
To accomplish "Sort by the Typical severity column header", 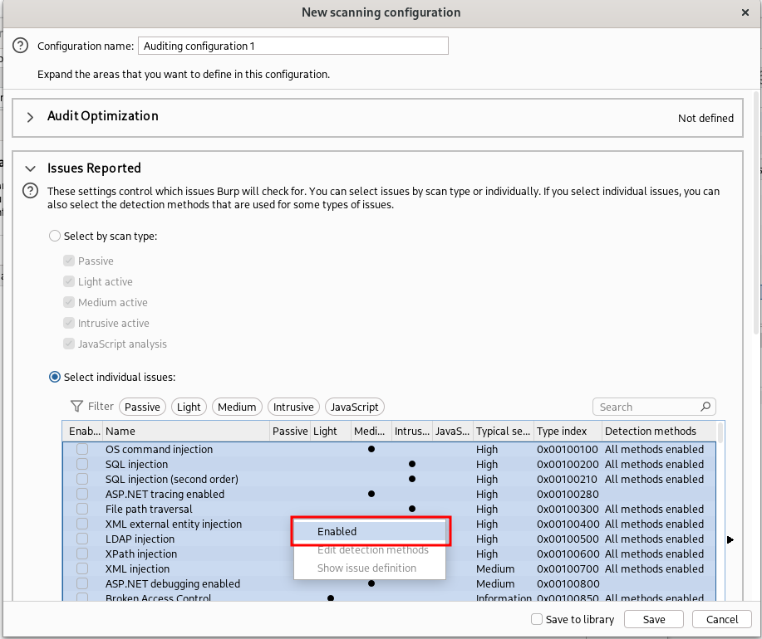I will 503,431.
